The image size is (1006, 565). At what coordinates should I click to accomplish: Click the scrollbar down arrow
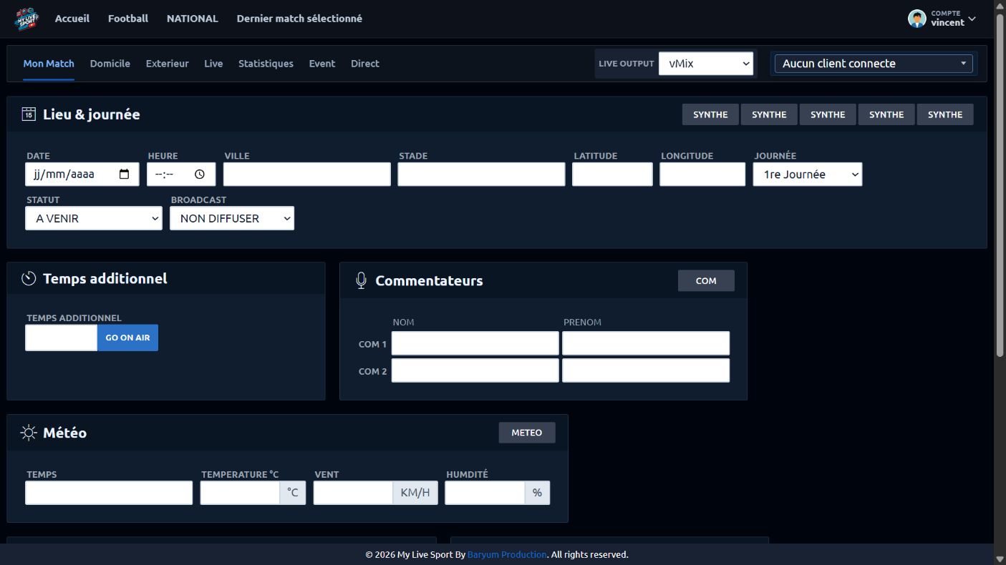[x=1000, y=559]
